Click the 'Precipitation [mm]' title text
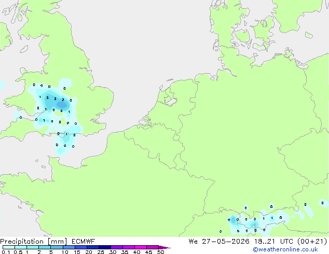Screen dimensions: 329x254 [33, 242]
